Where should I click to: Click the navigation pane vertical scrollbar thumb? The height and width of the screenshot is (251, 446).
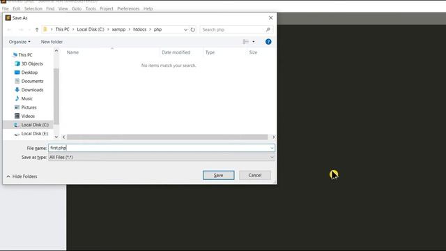click(56, 96)
